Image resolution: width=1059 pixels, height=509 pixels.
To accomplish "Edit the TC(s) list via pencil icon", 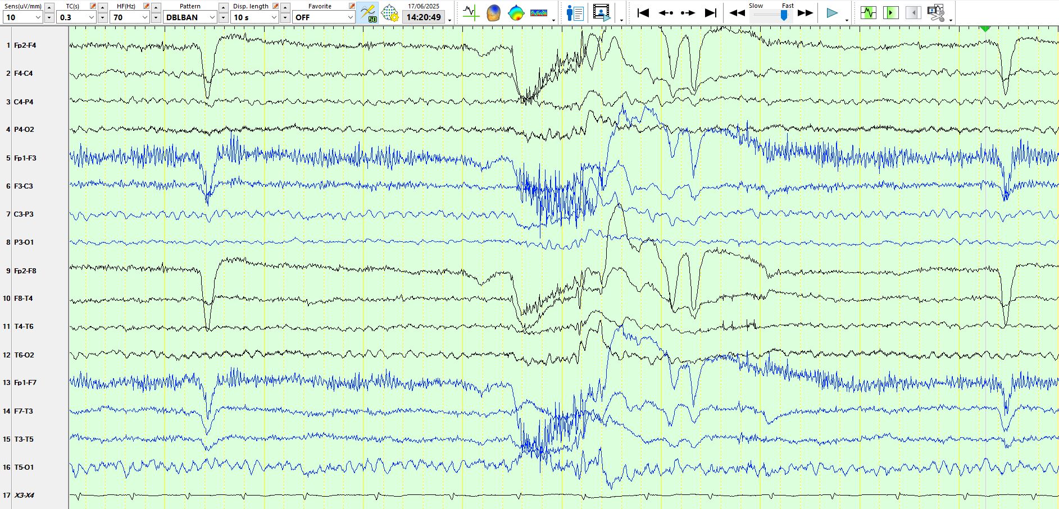I will (x=93, y=6).
